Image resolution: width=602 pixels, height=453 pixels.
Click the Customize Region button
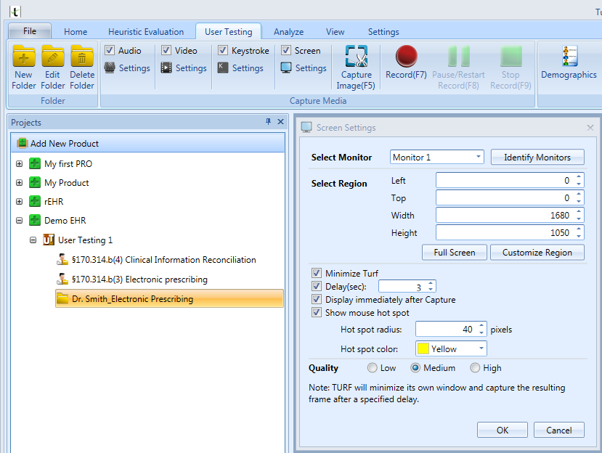coord(537,253)
